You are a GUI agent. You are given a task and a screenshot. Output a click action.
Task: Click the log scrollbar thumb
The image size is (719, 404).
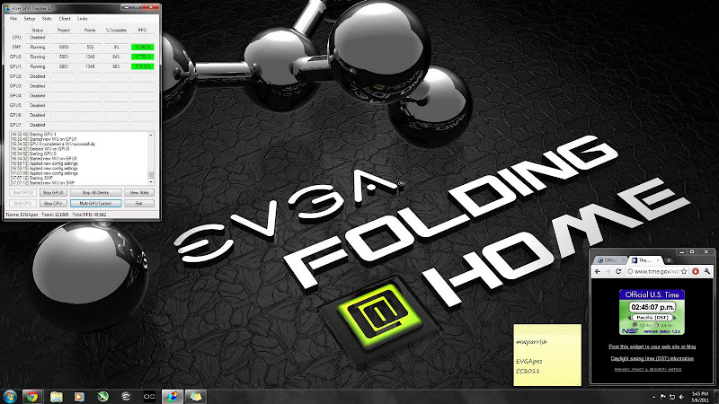click(x=150, y=175)
